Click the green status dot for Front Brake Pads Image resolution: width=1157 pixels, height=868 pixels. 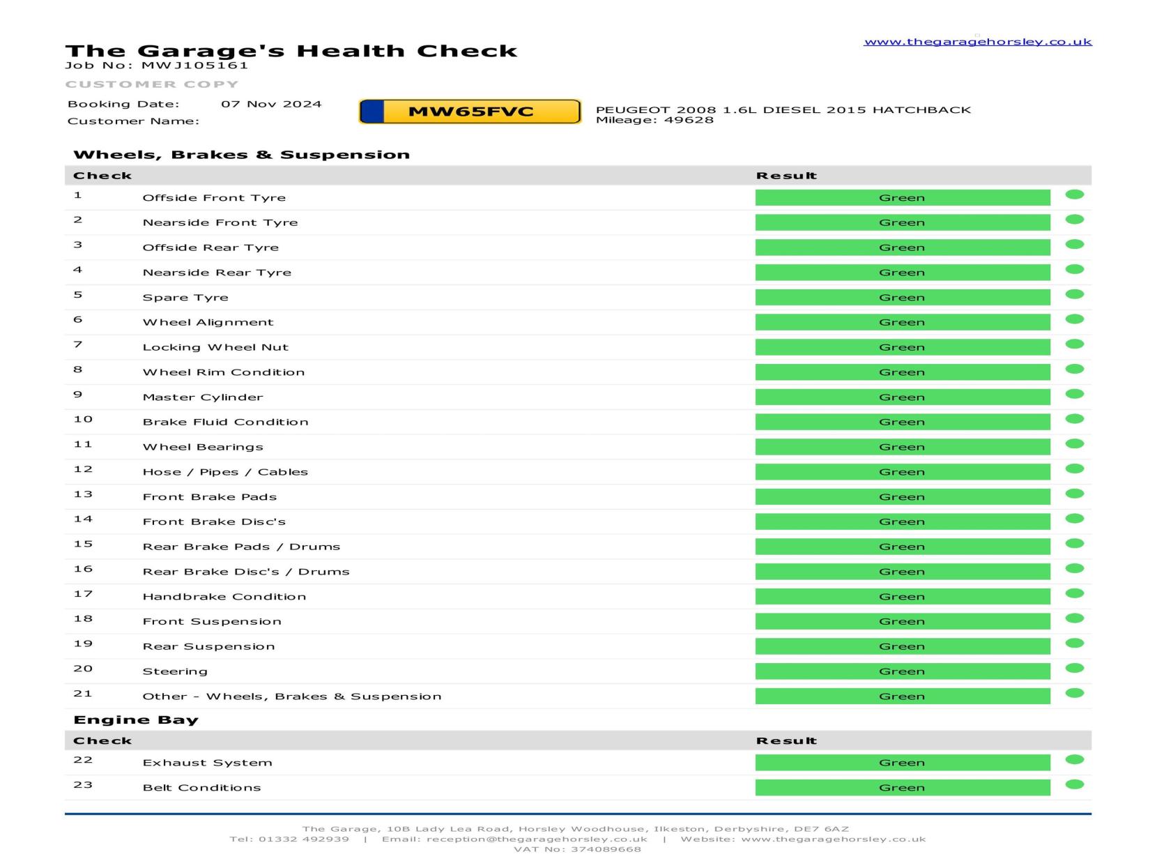tap(1074, 494)
